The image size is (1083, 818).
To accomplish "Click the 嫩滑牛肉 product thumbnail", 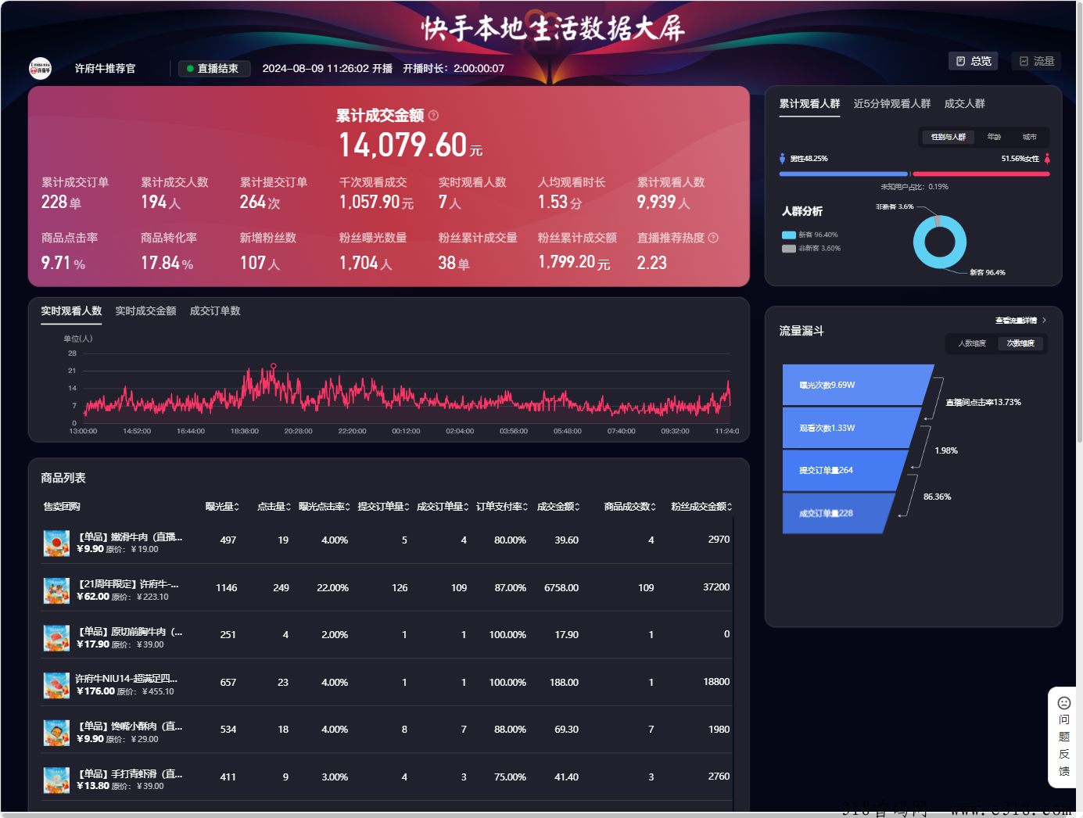I will tap(56, 543).
